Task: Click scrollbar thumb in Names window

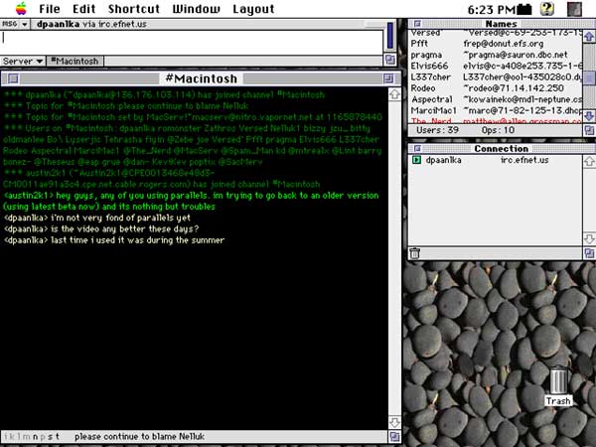Action: [x=589, y=78]
